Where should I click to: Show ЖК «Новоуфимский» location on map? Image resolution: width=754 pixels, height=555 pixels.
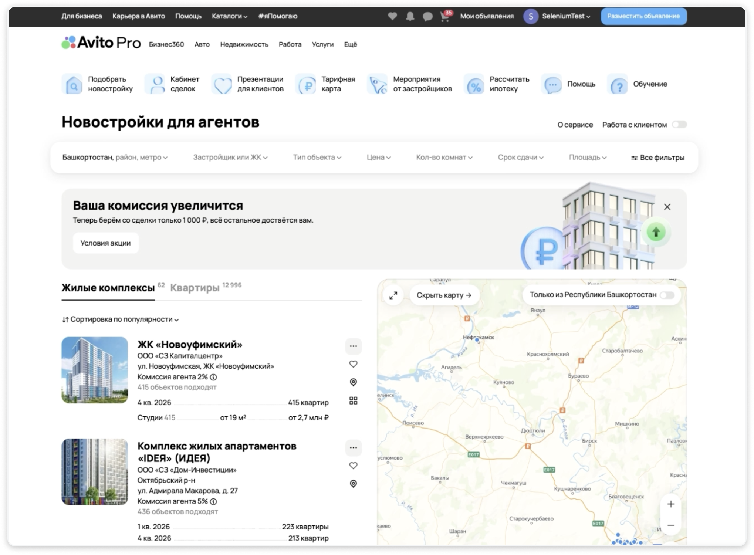pyautogui.click(x=353, y=382)
